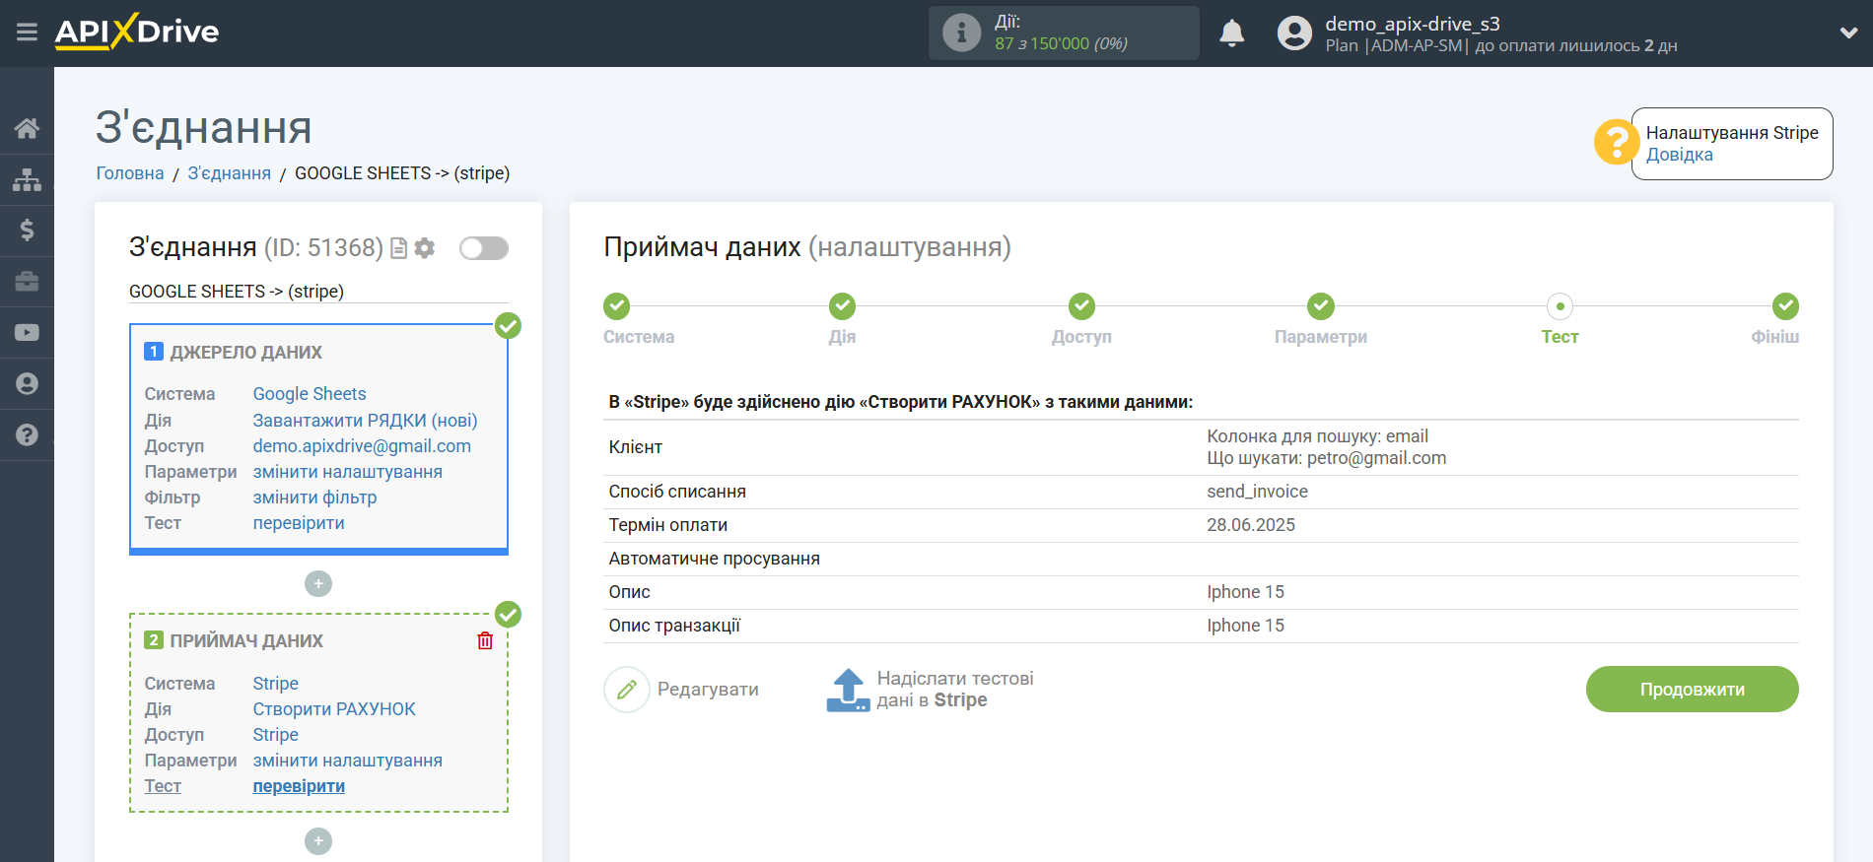Click the actions info icon
The image size is (1873, 862).
961,33
